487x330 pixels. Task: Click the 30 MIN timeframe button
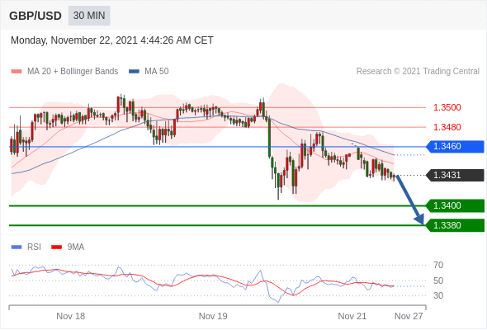pyautogui.click(x=89, y=16)
